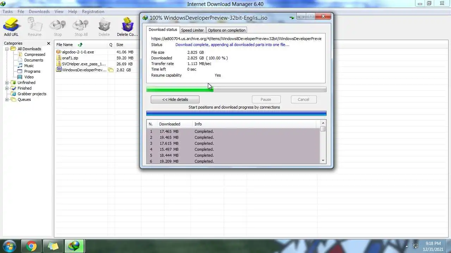Open the Downloads menu
This screenshot has width=451, height=253.
pos(39,12)
